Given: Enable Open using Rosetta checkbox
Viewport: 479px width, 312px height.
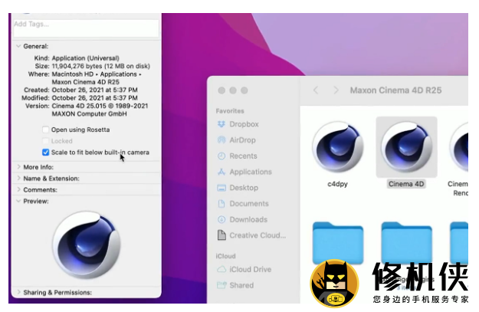Looking at the screenshot, I should [45, 130].
